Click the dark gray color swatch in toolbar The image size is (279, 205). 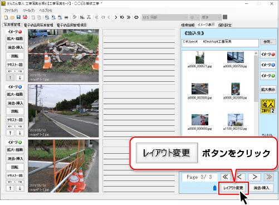pos(225,17)
